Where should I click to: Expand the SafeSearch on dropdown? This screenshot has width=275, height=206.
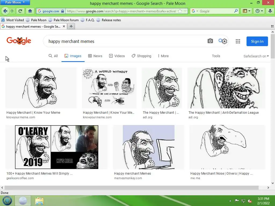[256, 56]
